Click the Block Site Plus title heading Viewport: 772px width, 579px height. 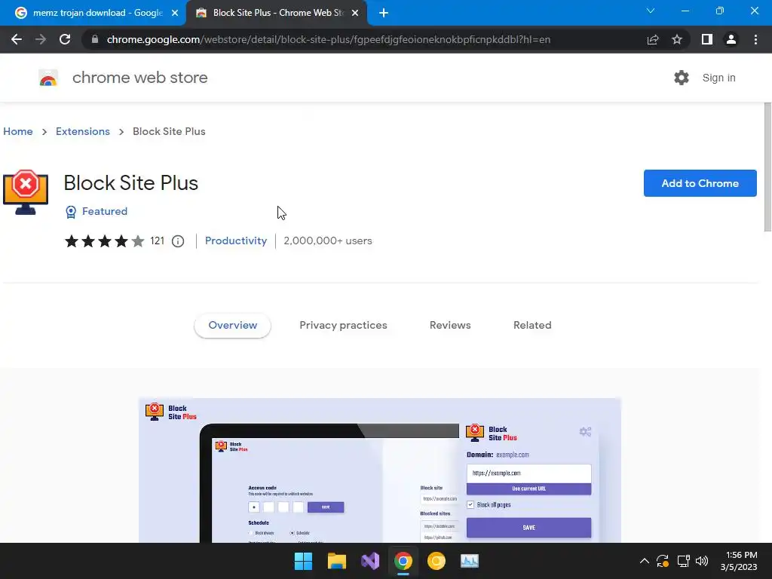131,183
